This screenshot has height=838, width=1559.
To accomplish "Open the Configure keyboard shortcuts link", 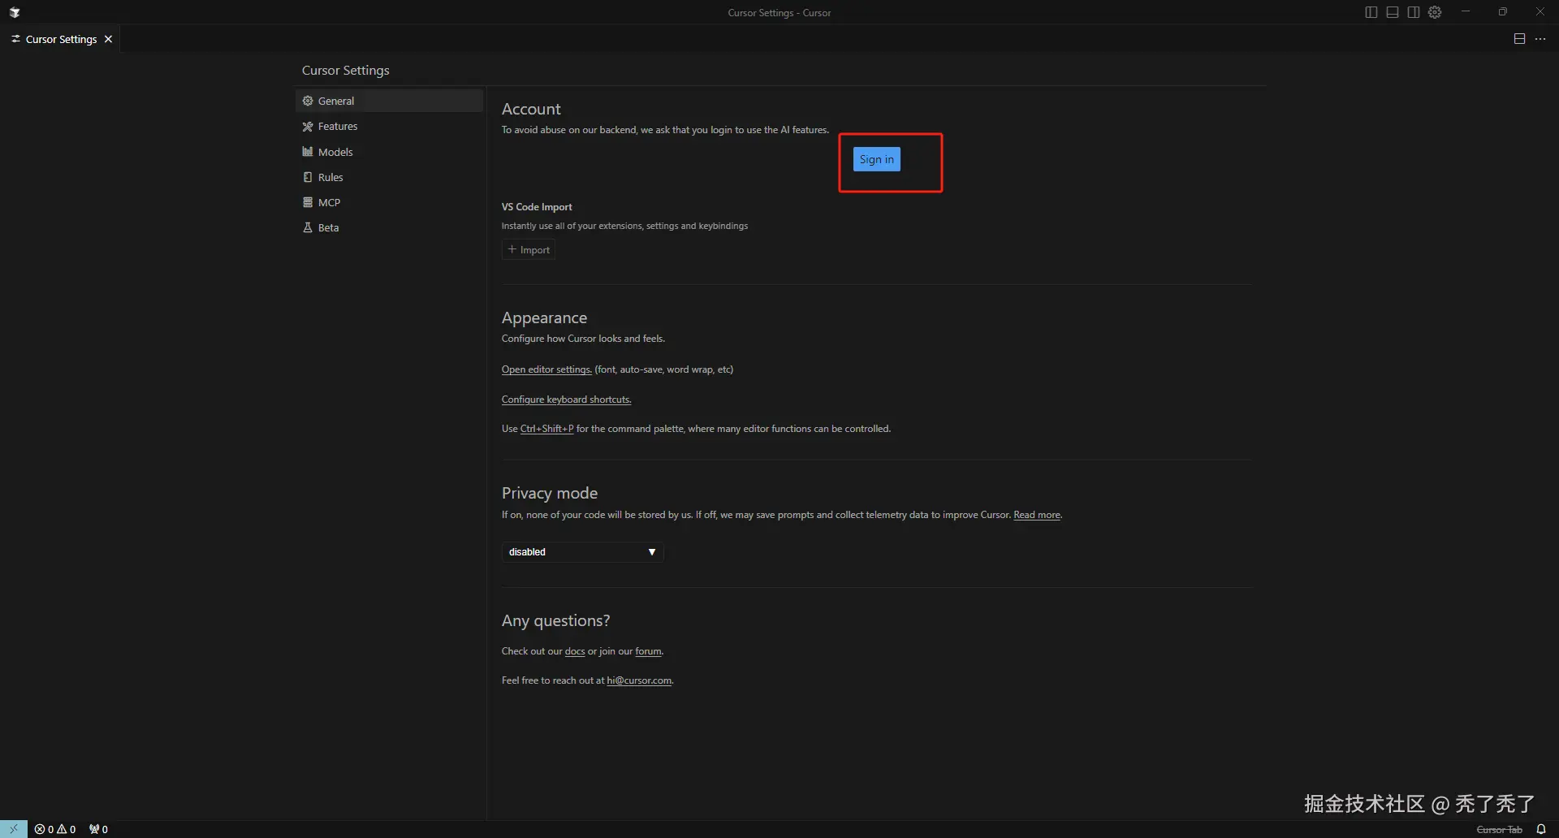I will point(566,400).
